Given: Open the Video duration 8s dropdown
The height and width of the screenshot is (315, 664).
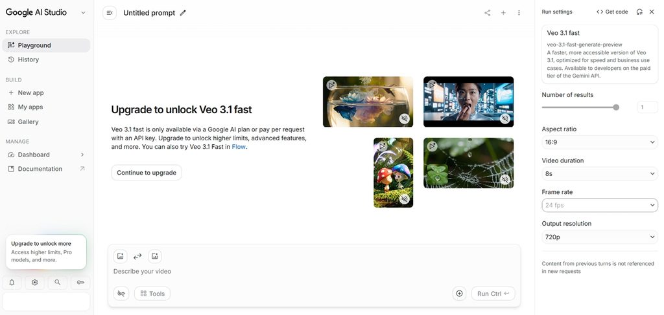Looking at the screenshot, I should coord(600,173).
